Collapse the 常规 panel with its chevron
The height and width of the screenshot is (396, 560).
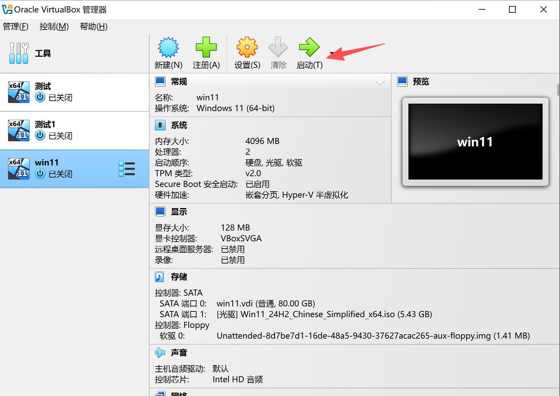(380, 82)
